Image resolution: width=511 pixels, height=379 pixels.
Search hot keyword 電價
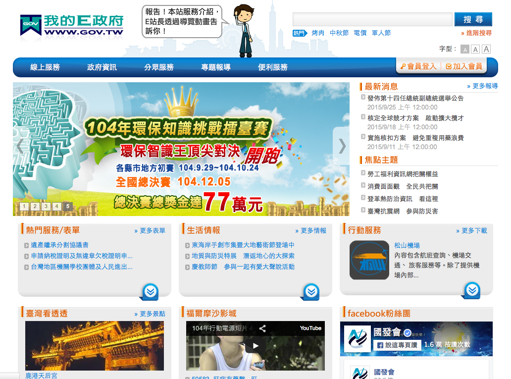click(x=360, y=33)
